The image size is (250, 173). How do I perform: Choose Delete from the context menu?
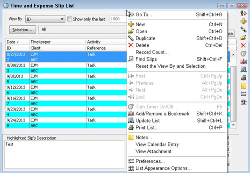(177, 45)
